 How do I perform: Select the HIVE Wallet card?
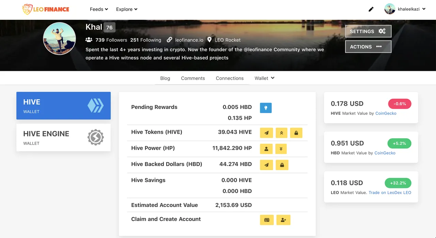tap(63, 106)
